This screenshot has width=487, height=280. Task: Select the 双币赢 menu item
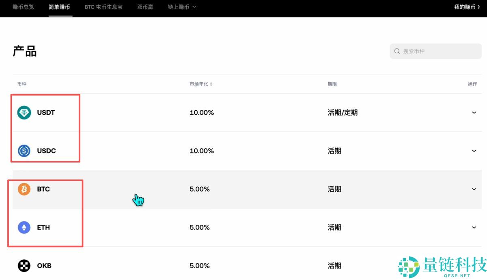(x=145, y=7)
